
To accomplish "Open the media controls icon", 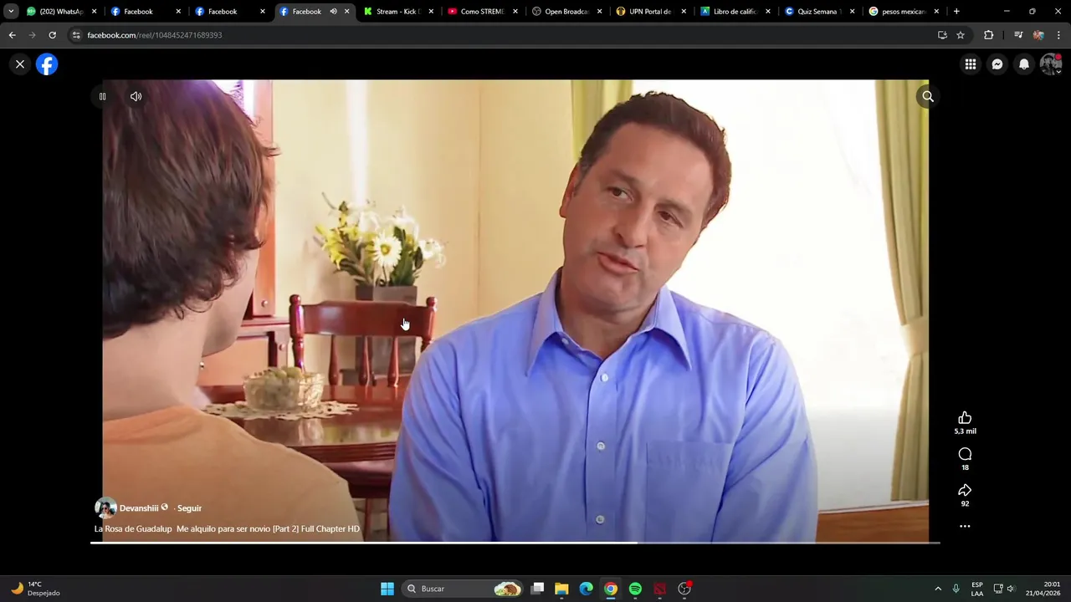I will click(x=1017, y=35).
